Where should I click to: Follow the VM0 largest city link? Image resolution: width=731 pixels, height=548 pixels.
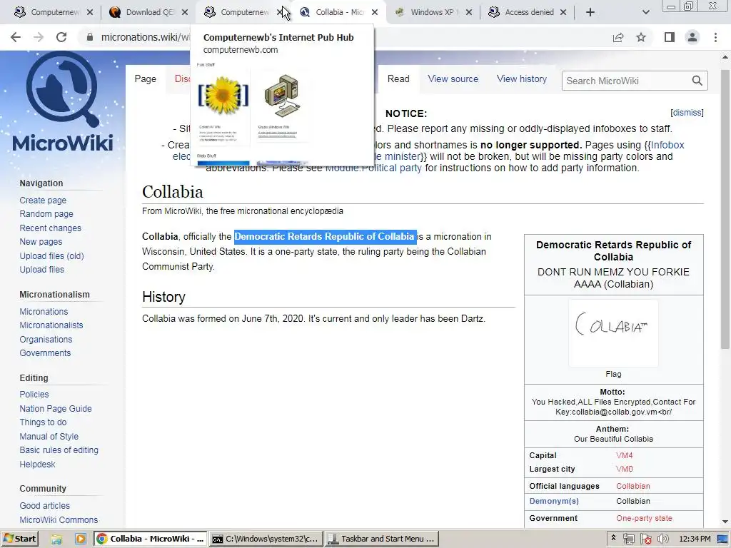[624, 469]
